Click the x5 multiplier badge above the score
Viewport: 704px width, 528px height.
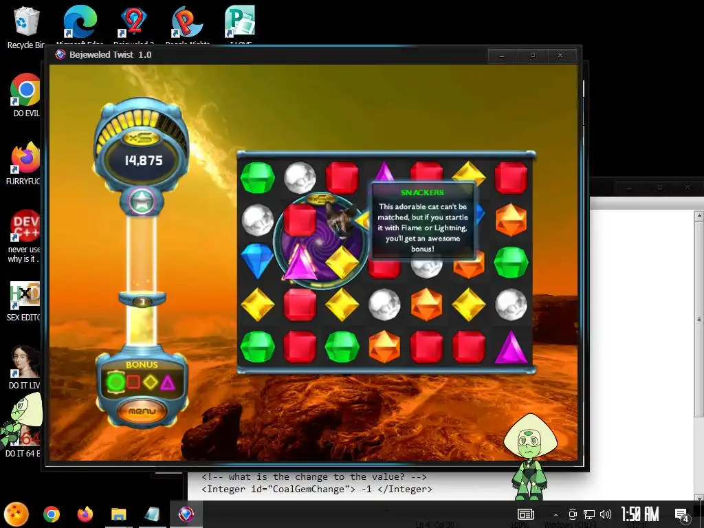click(142, 137)
